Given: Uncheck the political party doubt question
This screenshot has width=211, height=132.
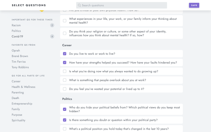Looking at the screenshot, I should point(65,120).
